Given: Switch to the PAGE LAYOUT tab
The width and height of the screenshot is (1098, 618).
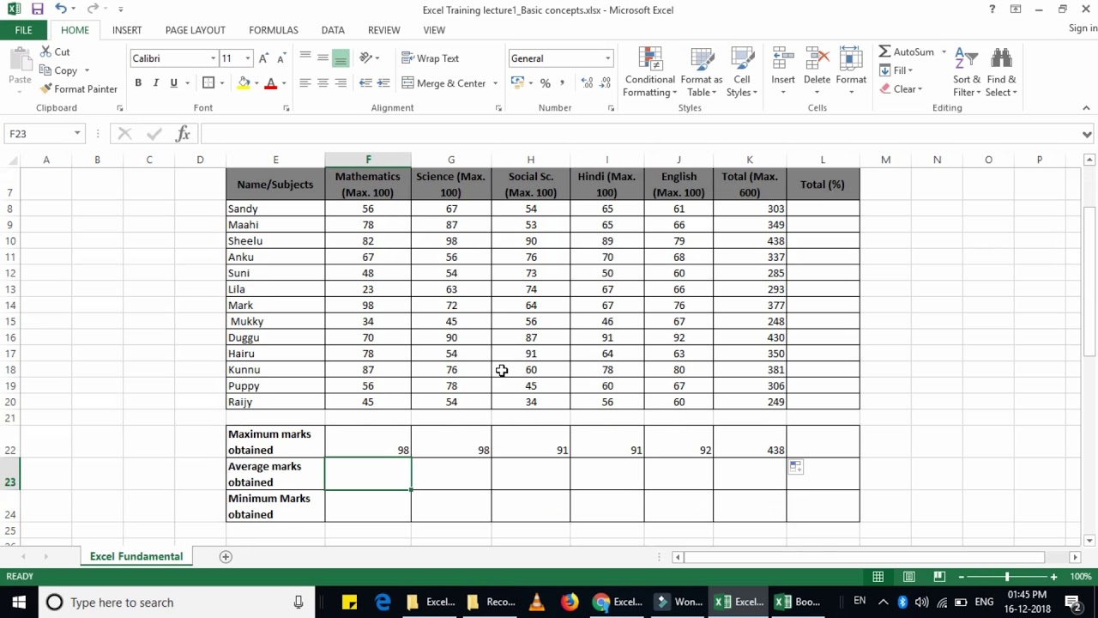Looking at the screenshot, I should point(196,30).
